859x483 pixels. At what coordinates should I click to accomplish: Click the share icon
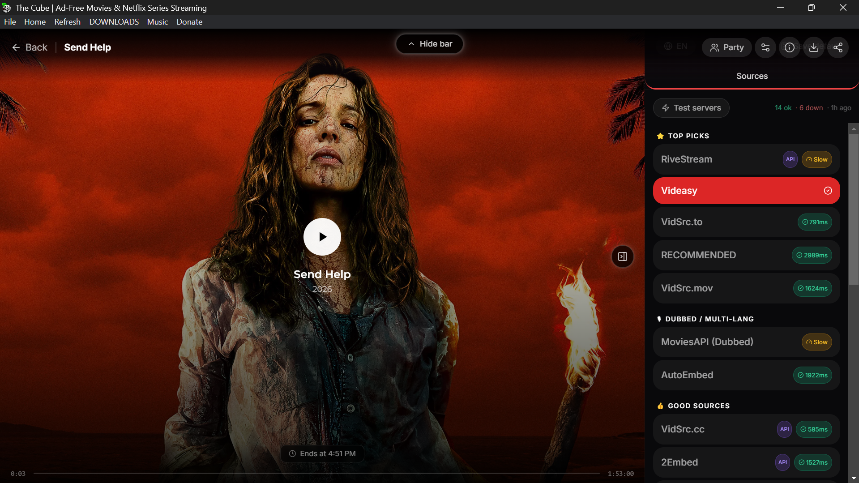(x=838, y=47)
